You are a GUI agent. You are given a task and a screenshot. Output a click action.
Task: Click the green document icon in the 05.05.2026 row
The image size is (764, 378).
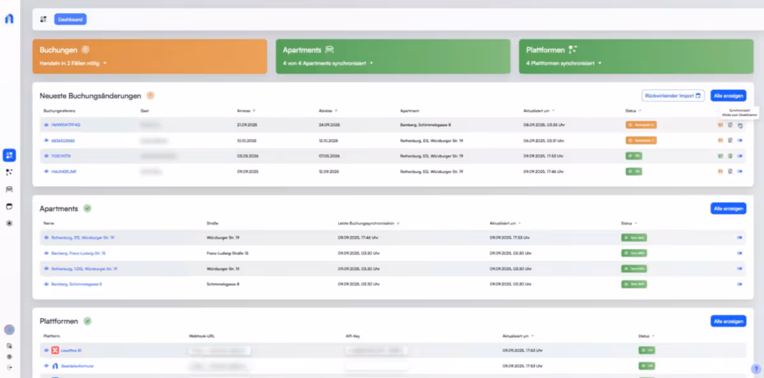coord(730,156)
